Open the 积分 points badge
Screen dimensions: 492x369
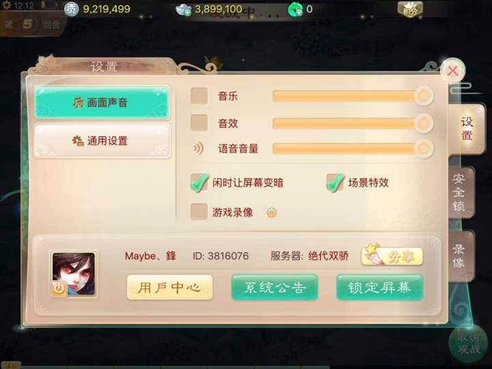tap(410, 10)
